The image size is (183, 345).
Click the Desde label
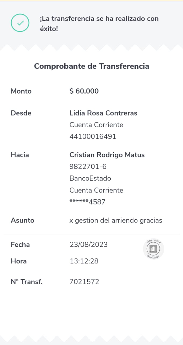tap(21, 113)
